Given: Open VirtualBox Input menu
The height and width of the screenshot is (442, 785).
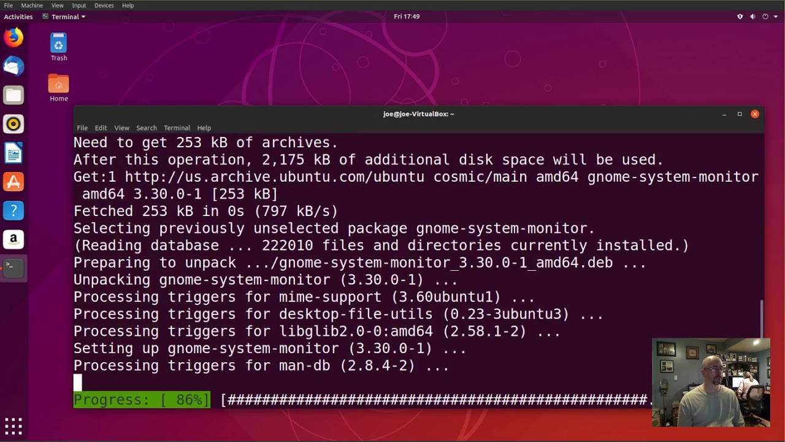Looking at the screenshot, I should click(79, 5).
